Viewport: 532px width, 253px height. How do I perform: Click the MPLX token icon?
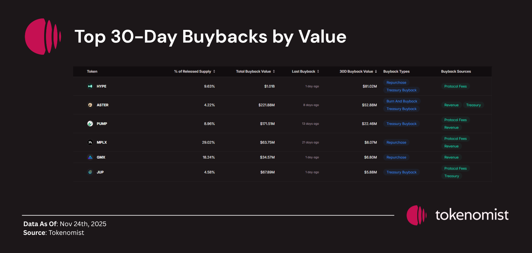90,143
